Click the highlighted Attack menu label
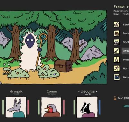This screenshot has height=122, width=129. coord(125,51)
